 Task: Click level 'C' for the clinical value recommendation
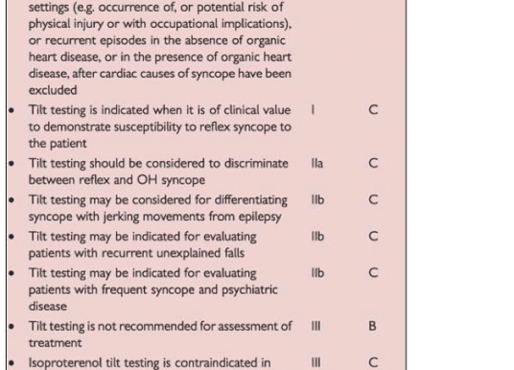[373, 110]
